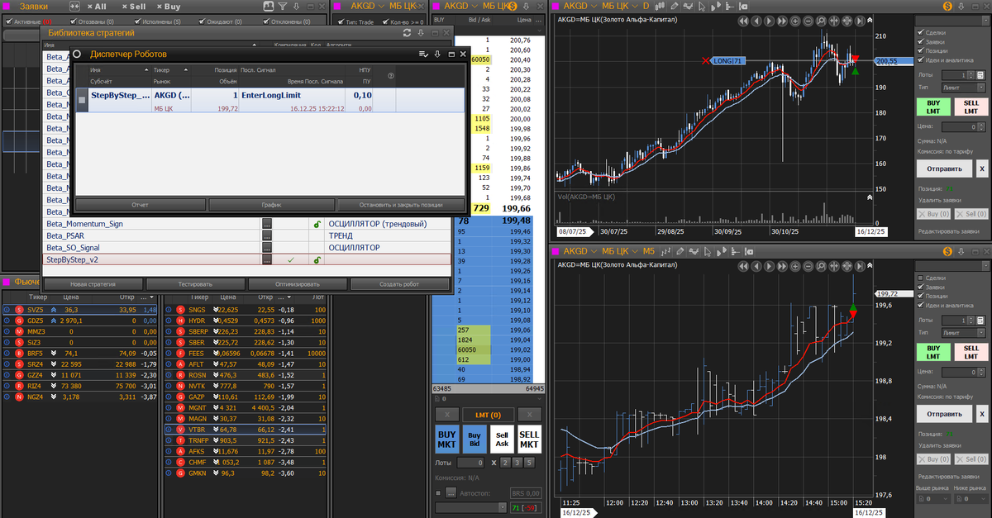Screen dimensions: 992x518
Task: Click the orange dollar icon on the D chart panel
Action: tap(947, 7)
